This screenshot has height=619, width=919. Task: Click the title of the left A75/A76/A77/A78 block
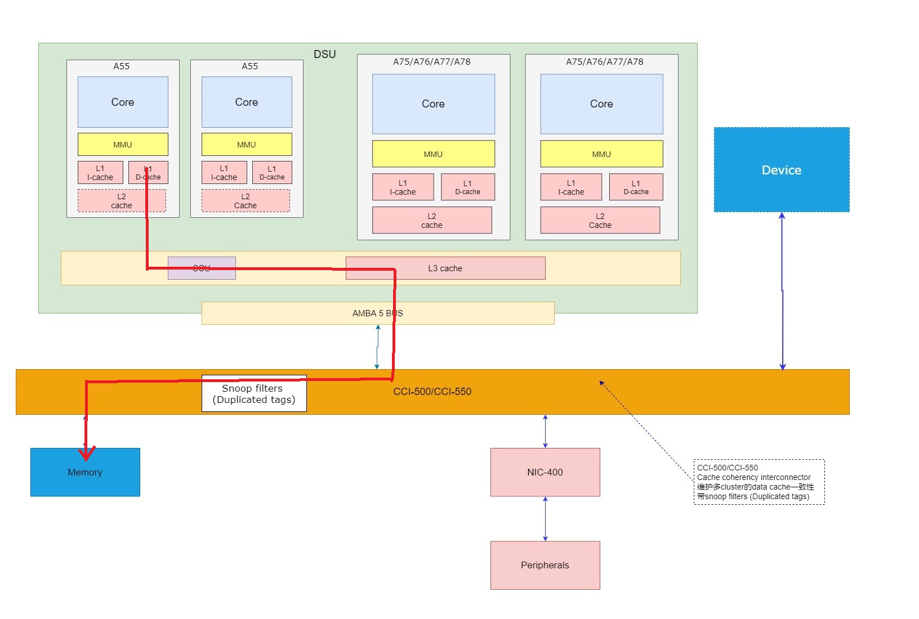click(432, 62)
